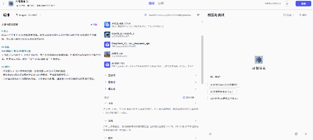Add photo knowledge with plus icon
This screenshot has width=313, height=140.
(196, 138)
